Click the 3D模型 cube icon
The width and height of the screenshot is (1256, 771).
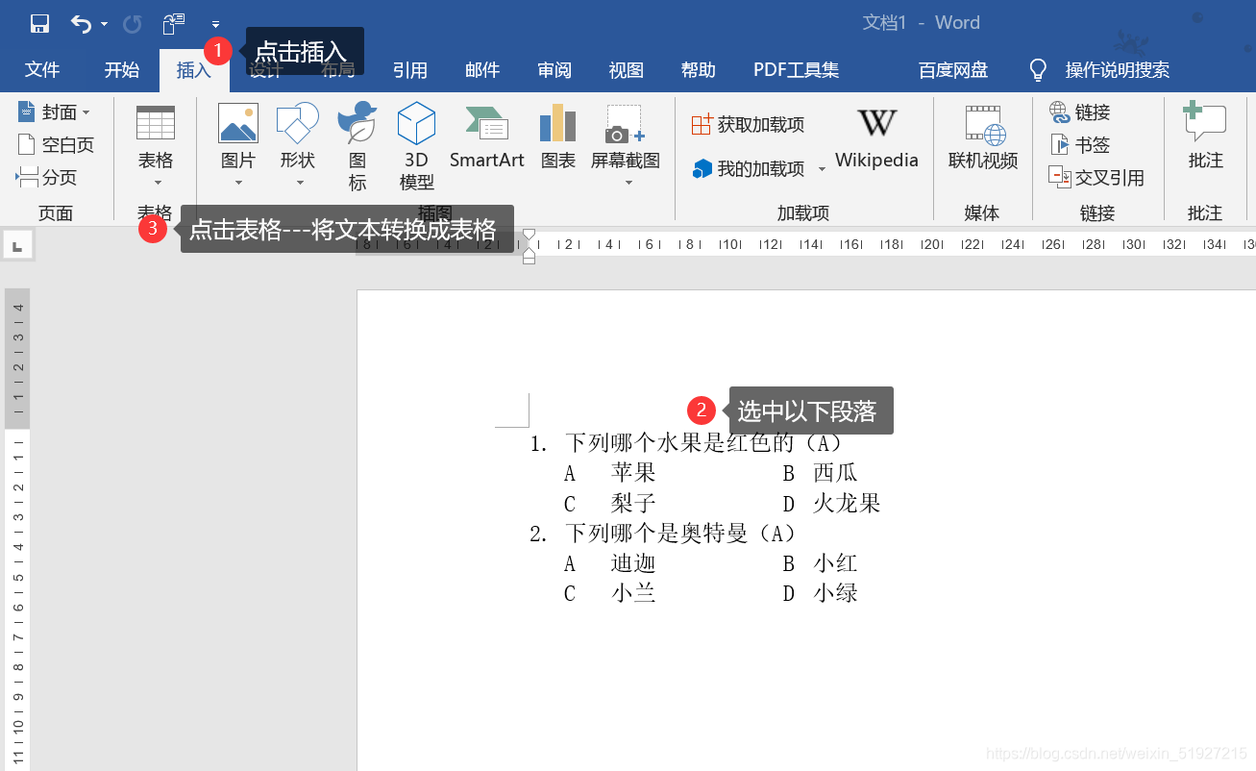(416, 123)
